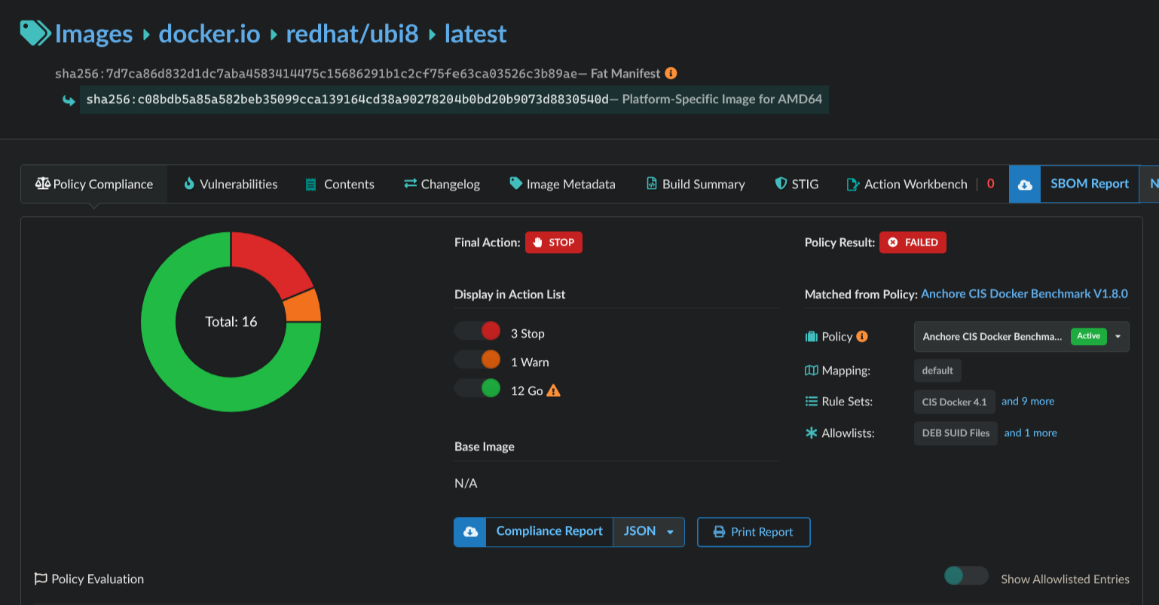Click the info icon next to Policy label

862,337
